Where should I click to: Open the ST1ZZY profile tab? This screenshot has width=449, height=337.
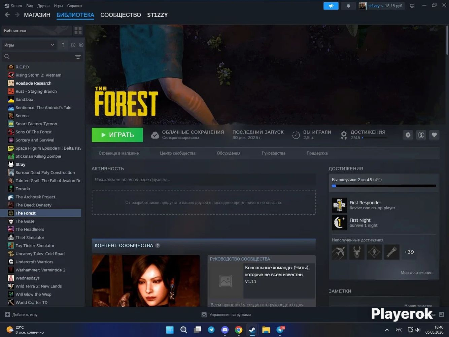tap(158, 15)
